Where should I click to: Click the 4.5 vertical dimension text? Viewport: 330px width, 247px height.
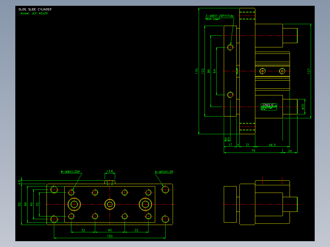(x=20, y=182)
